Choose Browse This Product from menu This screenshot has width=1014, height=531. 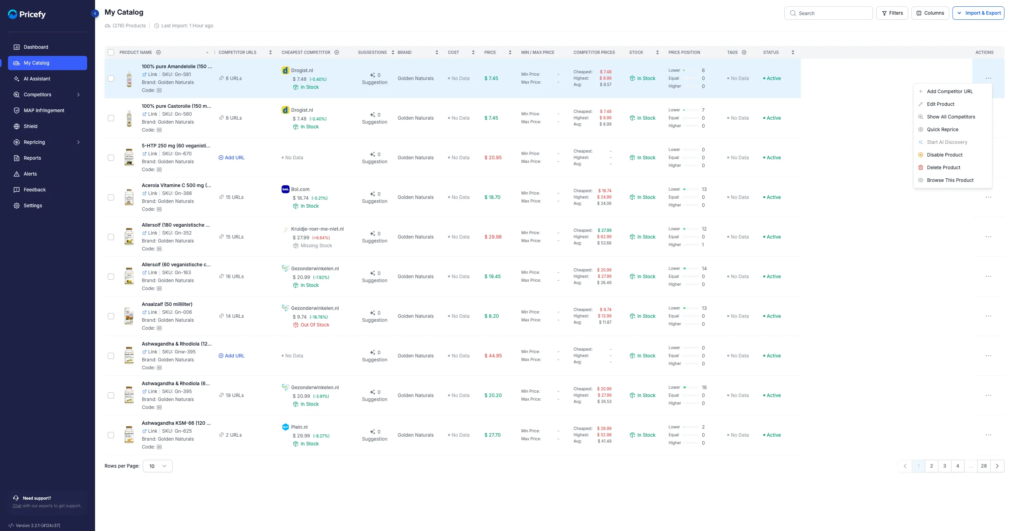953,180
